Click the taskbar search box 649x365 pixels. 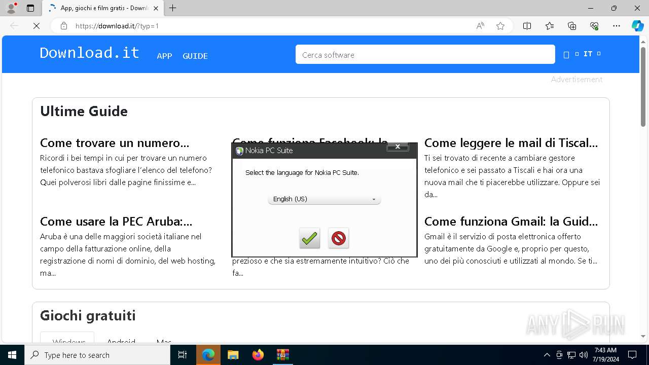click(97, 355)
